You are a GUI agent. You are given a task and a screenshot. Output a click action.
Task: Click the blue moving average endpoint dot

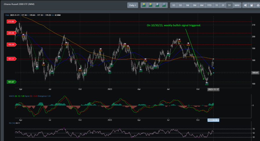(213, 68)
